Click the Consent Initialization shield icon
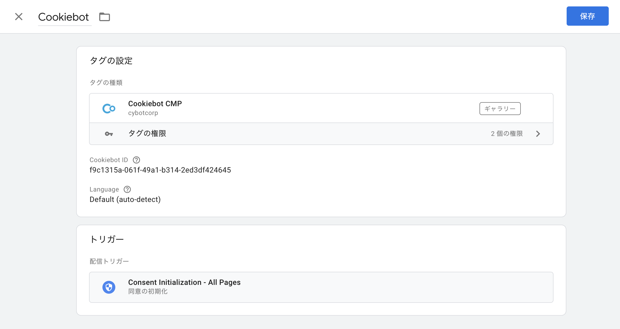This screenshot has height=329, width=620. (109, 287)
